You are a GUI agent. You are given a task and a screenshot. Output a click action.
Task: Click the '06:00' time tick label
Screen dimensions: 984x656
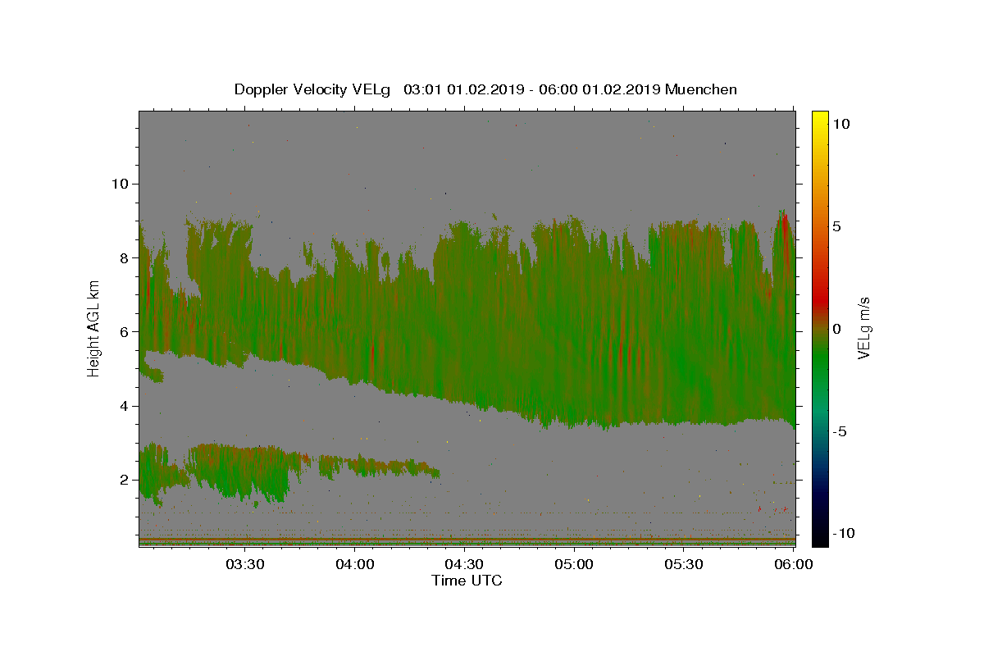[x=794, y=565]
